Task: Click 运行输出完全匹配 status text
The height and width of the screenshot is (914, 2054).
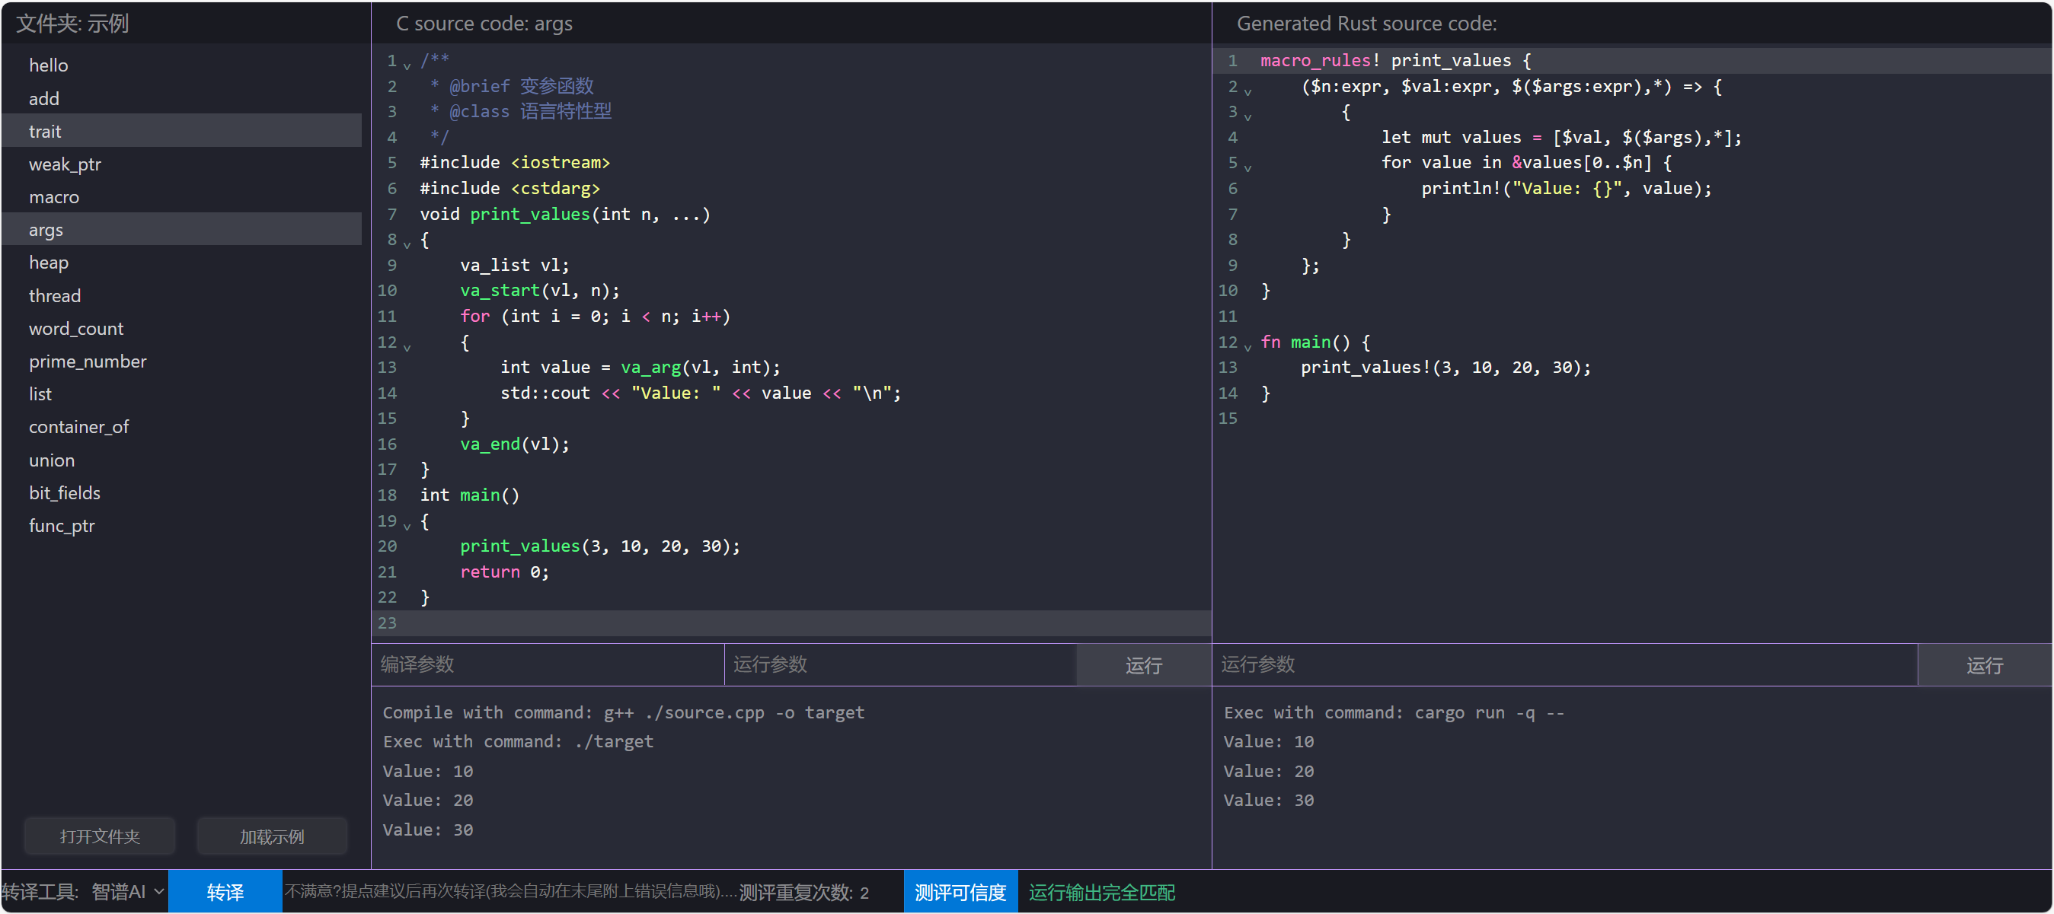Action: (1101, 893)
